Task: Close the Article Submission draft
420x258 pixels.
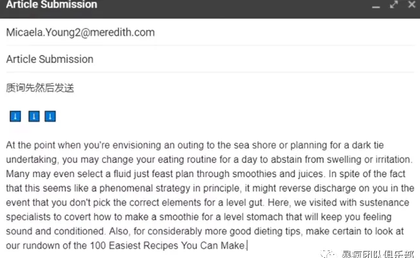Action: click(412, 5)
